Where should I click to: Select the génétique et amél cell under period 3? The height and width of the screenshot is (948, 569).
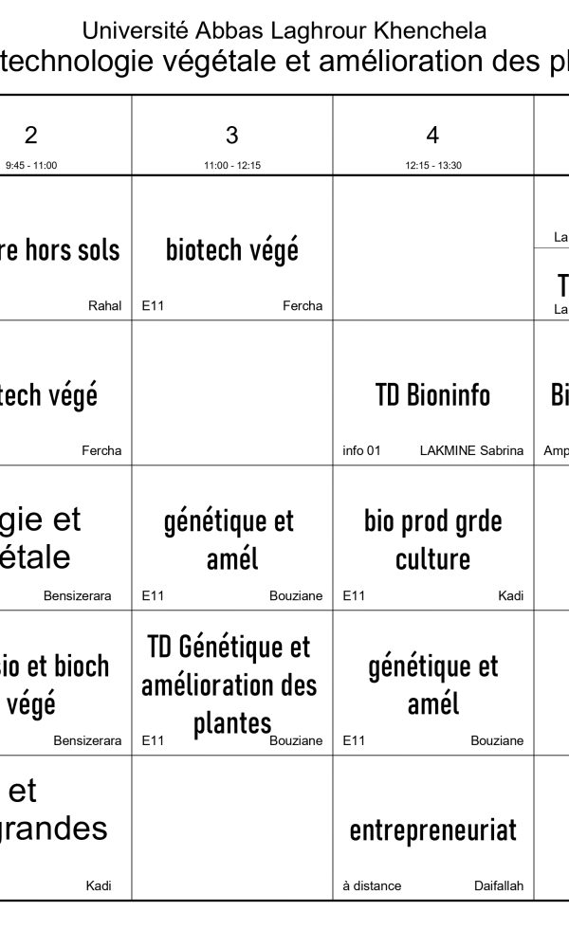[232, 539]
